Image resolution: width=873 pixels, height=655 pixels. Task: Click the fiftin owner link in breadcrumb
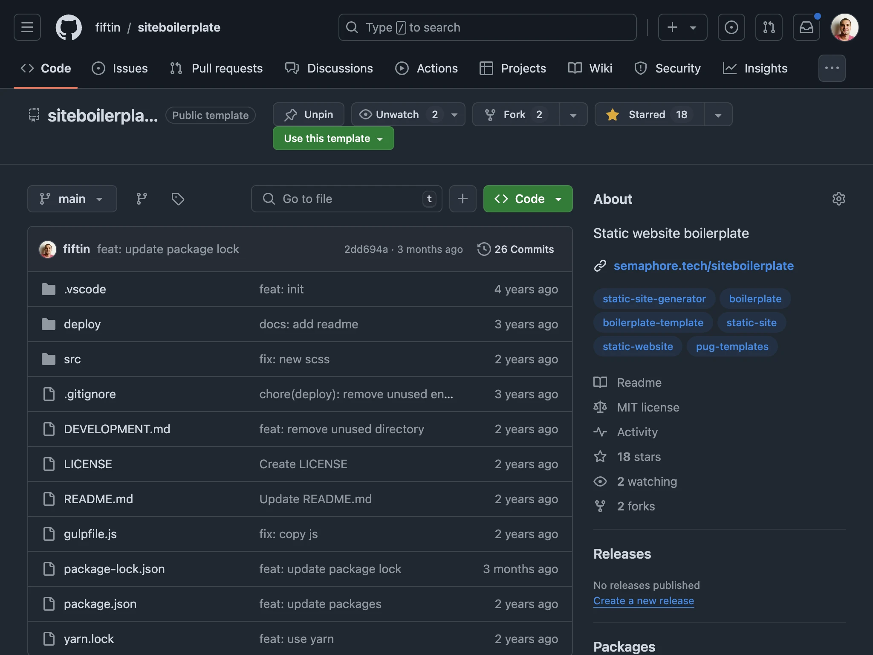click(x=107, y=27)
